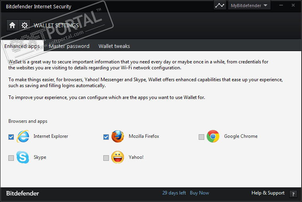This screenshot has width=302, height=202.
Task: Select the Enhanced apps tab
Action: [x=22, y=46]
